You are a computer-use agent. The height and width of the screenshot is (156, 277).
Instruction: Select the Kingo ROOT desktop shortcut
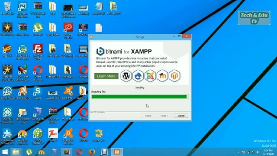point(7,93)
